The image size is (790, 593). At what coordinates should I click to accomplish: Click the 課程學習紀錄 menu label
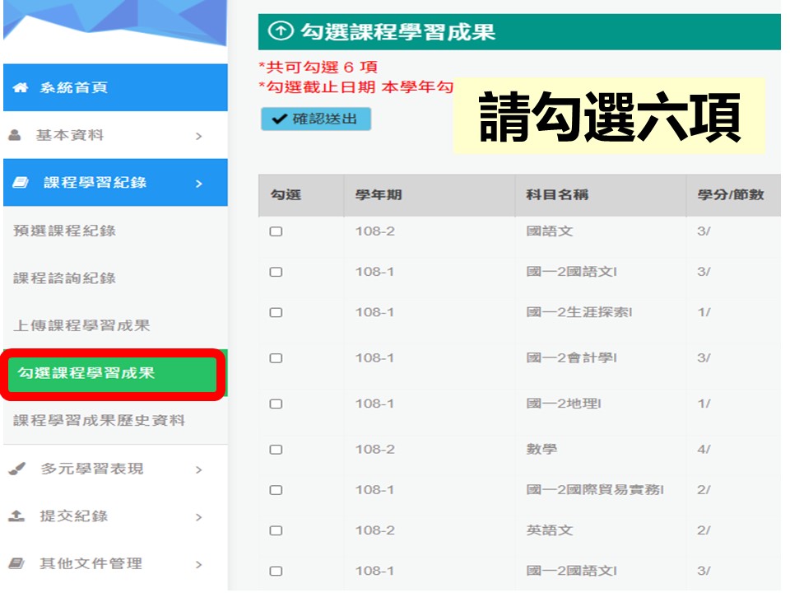pyautogui.click(x=95, y=183)
